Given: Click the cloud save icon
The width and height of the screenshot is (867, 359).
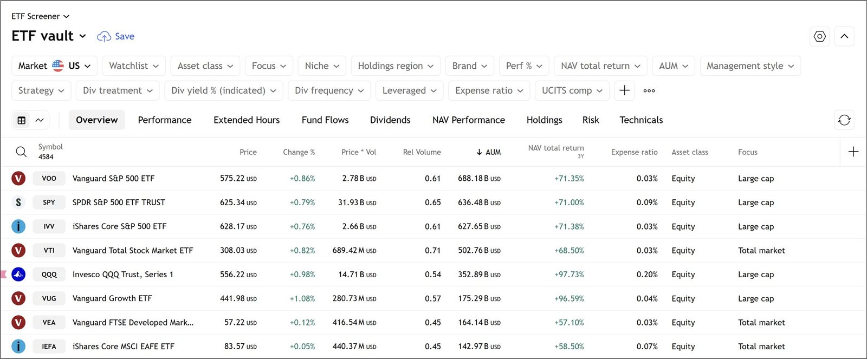Looking at the screenshot, I should (x=103, y=36).
